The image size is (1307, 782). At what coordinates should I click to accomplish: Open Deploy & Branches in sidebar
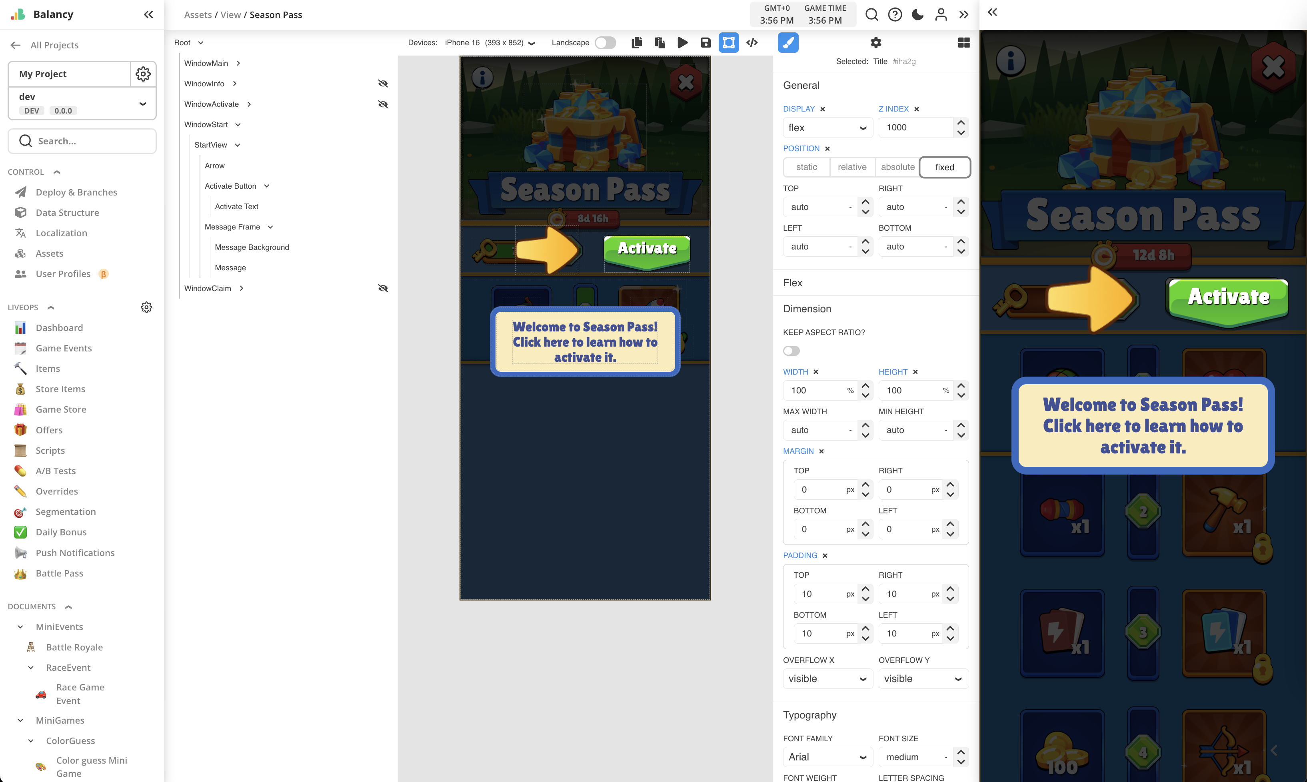click(76, 192)
